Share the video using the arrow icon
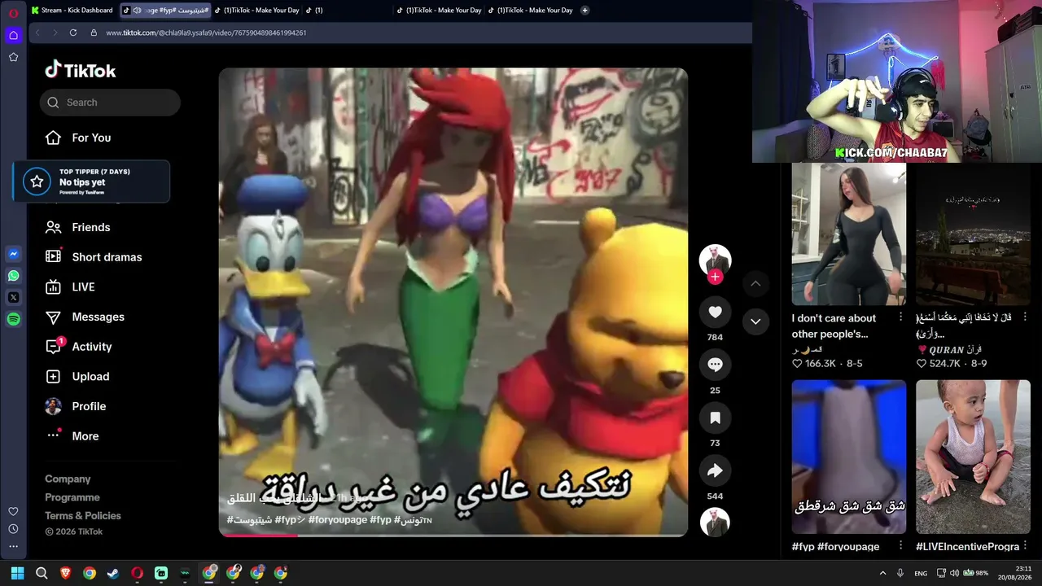The image size is (1042, 586). pos(715,470)
